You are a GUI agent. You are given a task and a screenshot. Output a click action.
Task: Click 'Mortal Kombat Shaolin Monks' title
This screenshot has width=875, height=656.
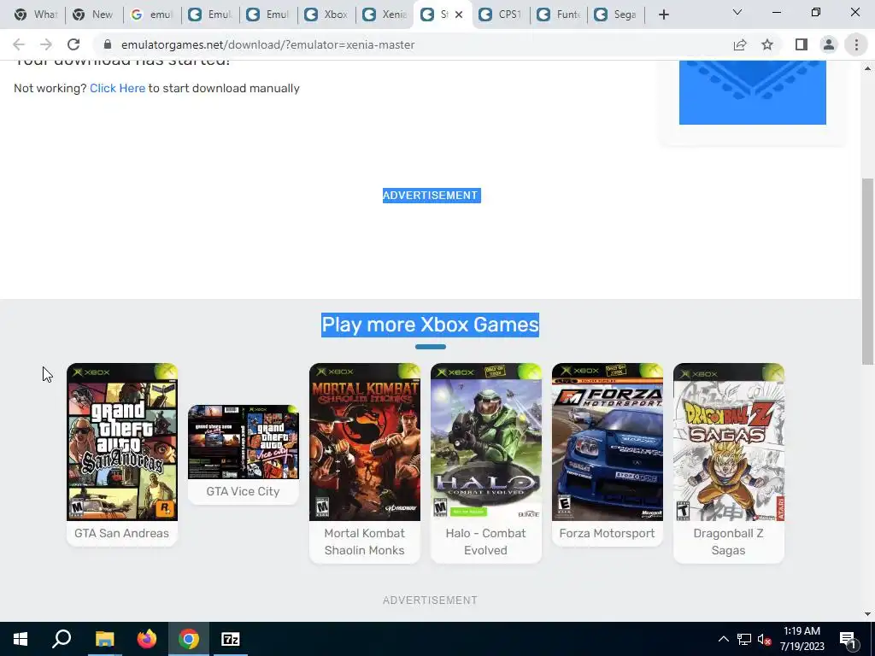pos(364,542)
